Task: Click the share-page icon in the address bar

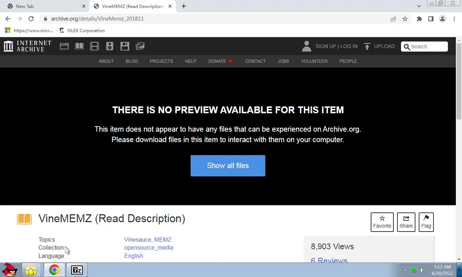Action: coord(393,19)
